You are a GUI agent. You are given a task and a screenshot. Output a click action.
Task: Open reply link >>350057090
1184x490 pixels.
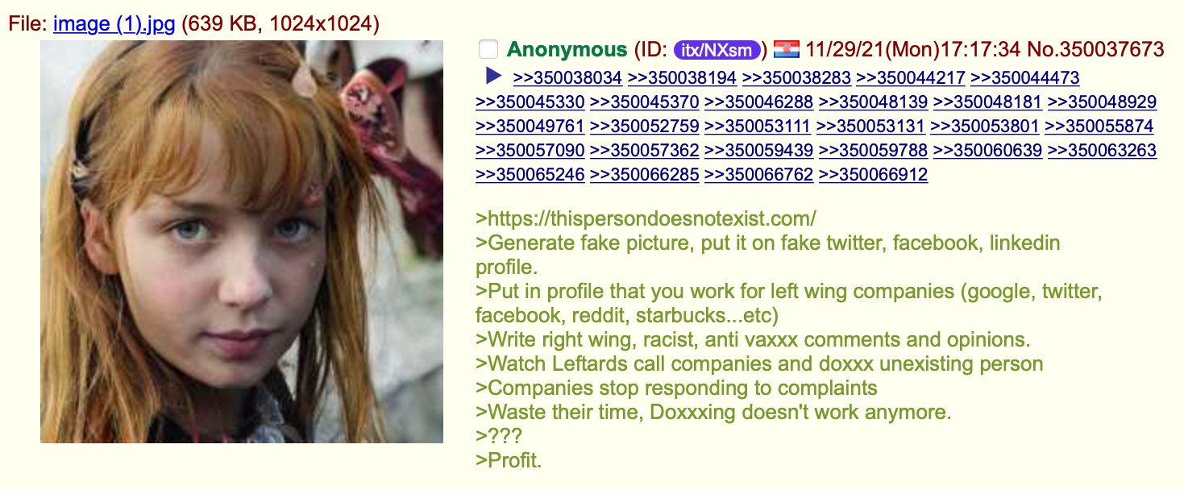(530, 151)
